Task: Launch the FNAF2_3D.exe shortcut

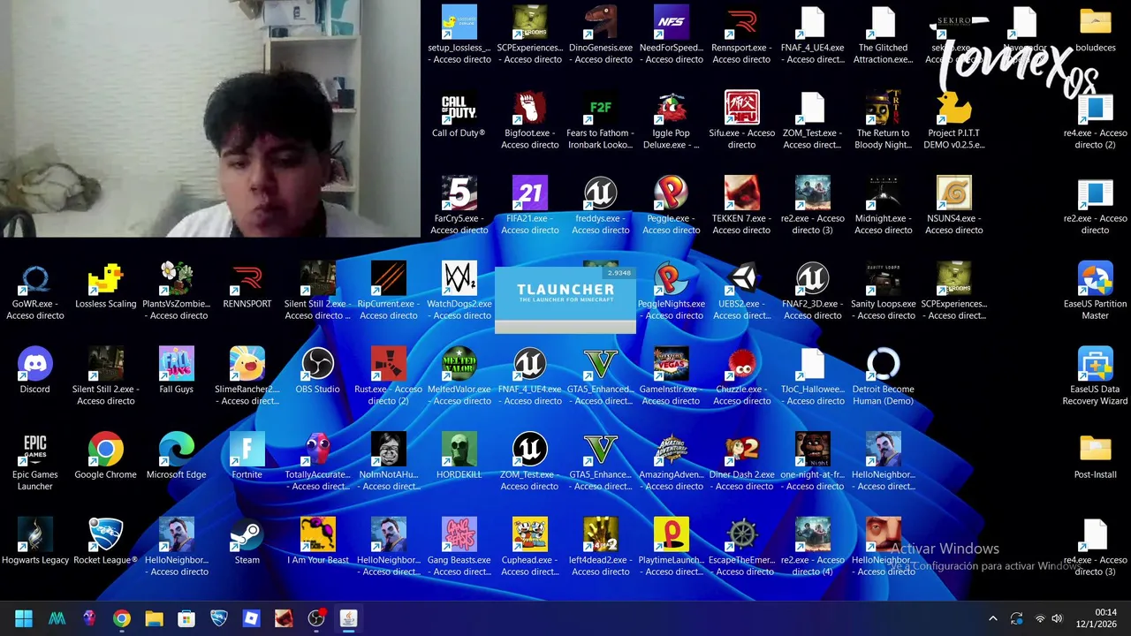Action: tap(813, 291)
